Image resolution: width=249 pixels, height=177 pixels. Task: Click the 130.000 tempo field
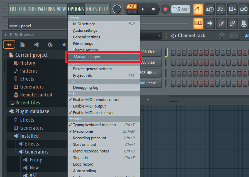180,9
